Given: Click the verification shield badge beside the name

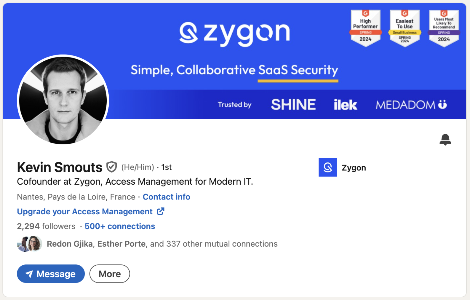Looking at the screenshot, I should point(112,167).
